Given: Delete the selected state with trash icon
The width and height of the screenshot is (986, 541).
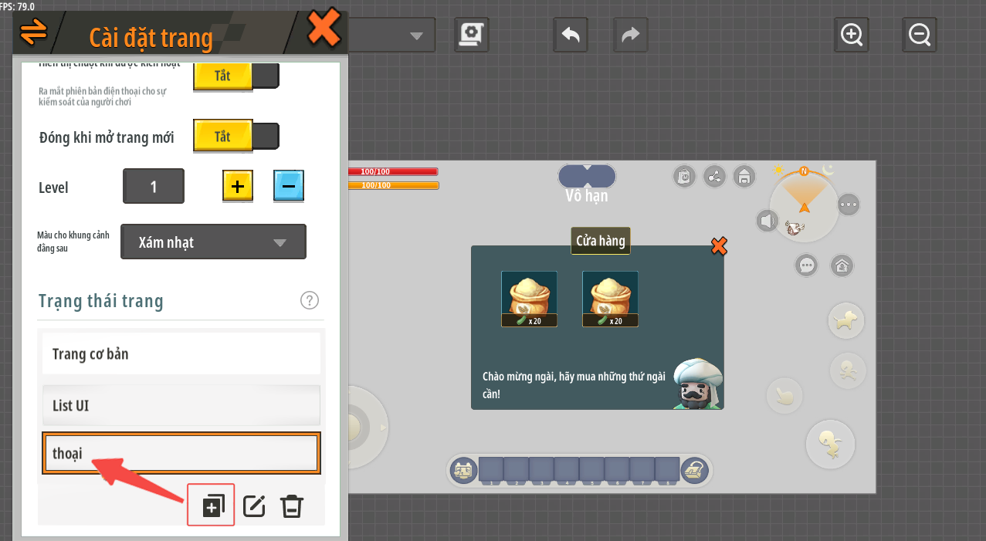Looking at the screenshot, I should coord(292,506).
